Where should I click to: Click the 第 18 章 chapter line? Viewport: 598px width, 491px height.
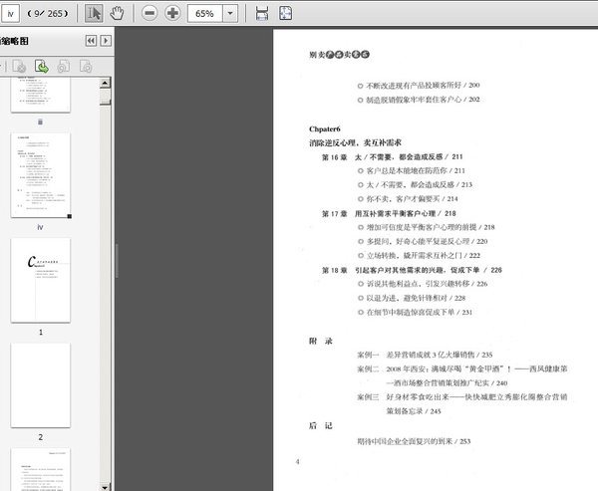pyautogui.click(x=412, y=270)
